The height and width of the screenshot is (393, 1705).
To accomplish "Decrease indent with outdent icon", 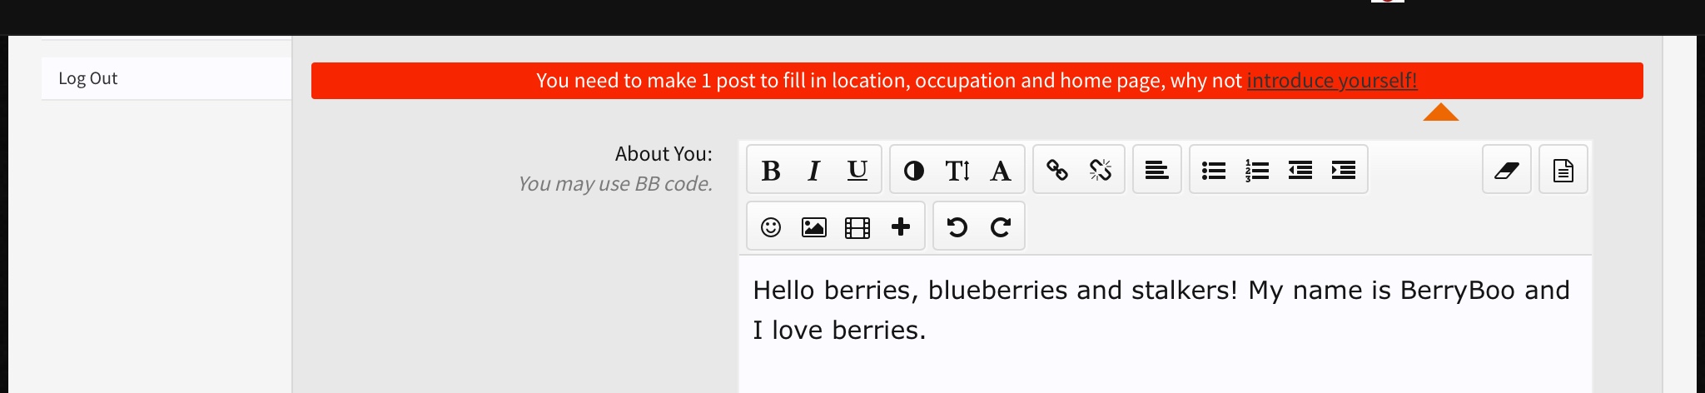I will [1300, 170].
